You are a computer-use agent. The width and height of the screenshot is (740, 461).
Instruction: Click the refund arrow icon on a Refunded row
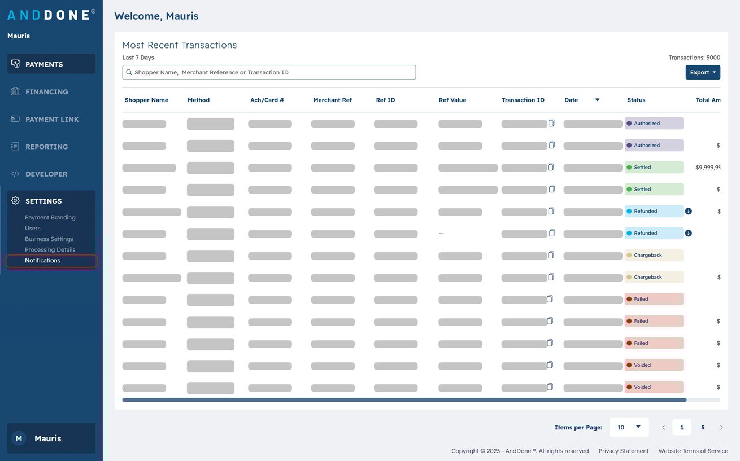(688, 211)
